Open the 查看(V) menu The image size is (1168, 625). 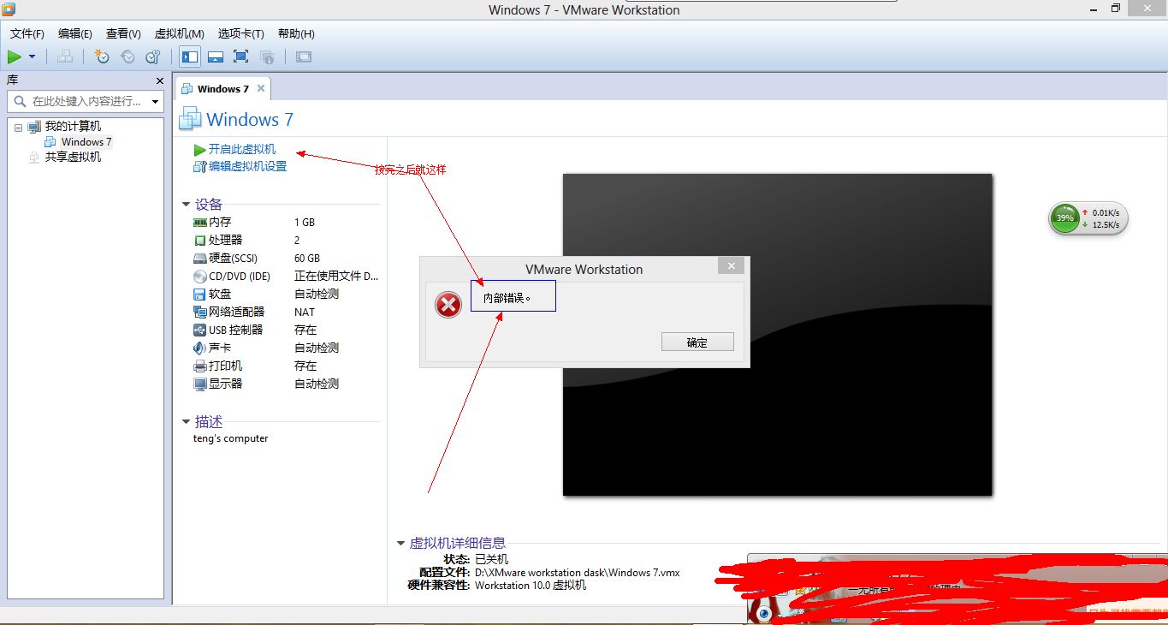pyautogui.click(x=123, y=33)
